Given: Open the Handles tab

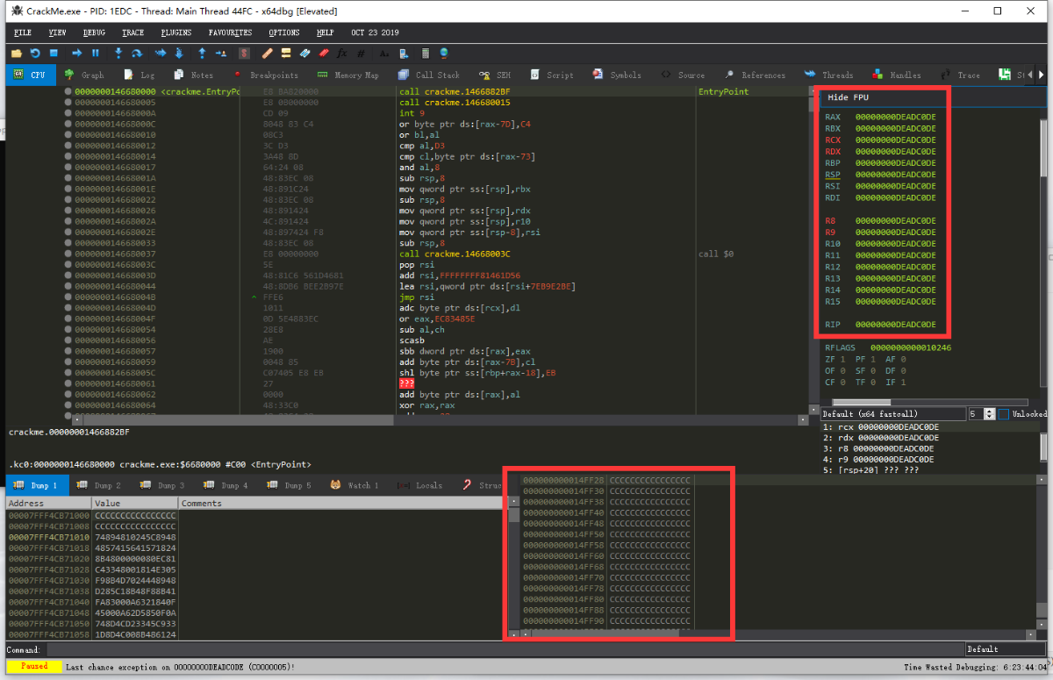Looking at the screenshot, I should point(896,75).
